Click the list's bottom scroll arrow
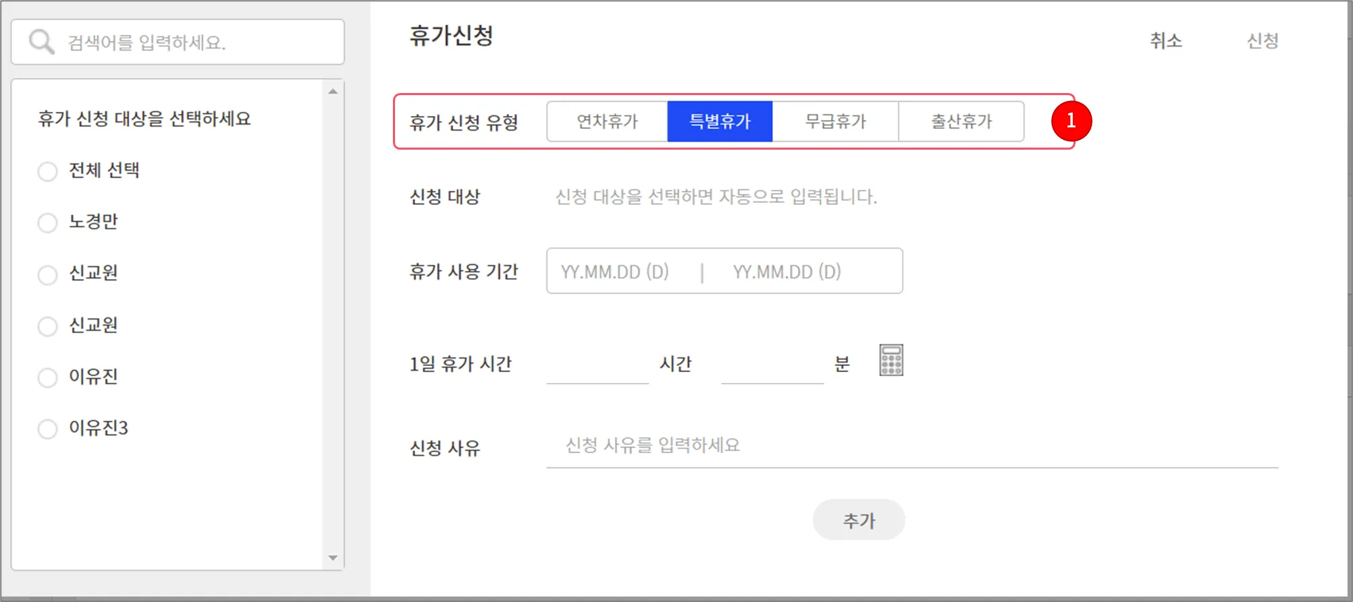The width and height of the screenshot is (1353, 602). pyautogui.click(x=333, y=558)
